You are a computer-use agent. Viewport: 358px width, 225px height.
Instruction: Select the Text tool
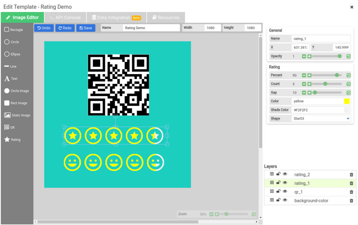pos(11,79)
